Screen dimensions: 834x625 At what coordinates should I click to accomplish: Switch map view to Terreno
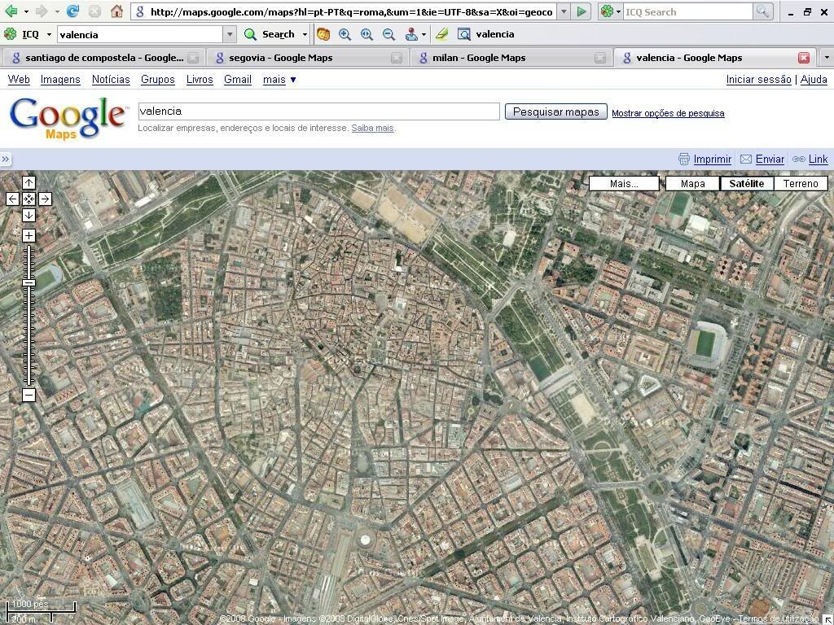point(800,184)
